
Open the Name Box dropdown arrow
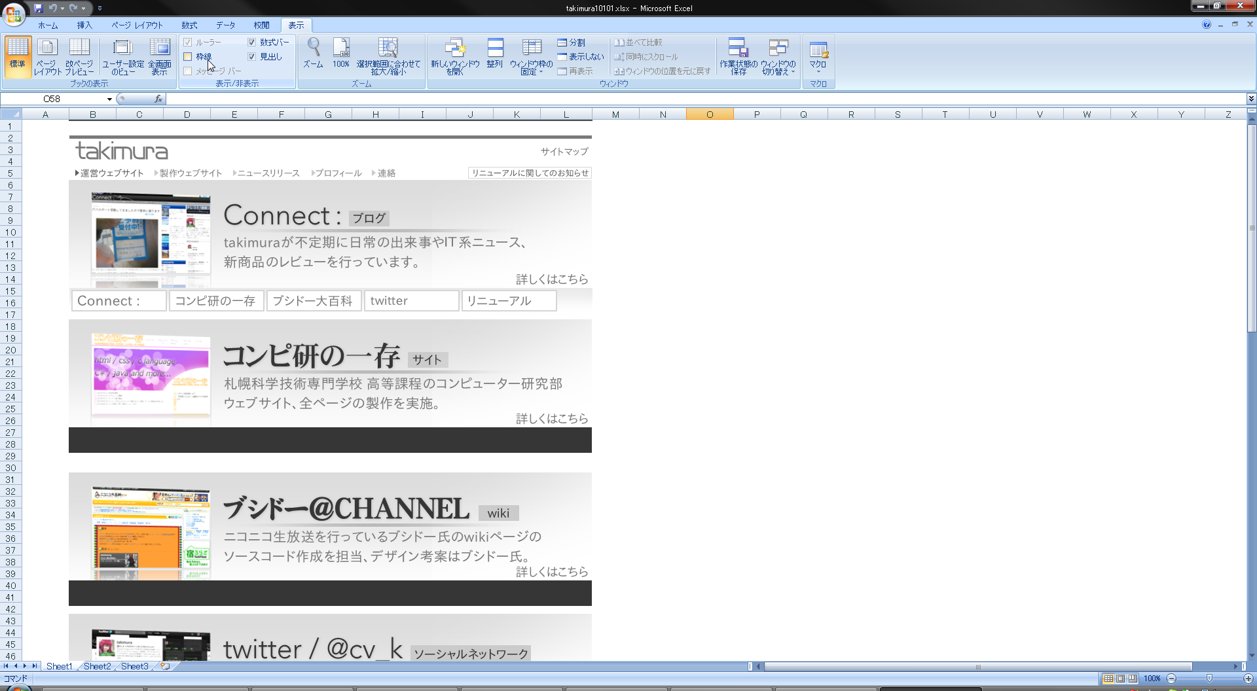point(109,99)
